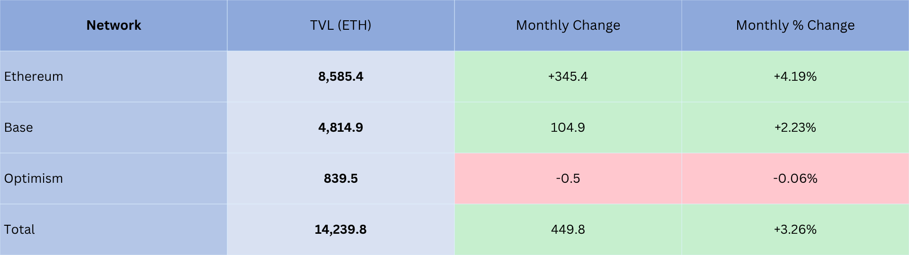Click the TVL (ETH) column header
This screenshot has height=255, width=909.
pyautogui.click(x=340, y=25)
